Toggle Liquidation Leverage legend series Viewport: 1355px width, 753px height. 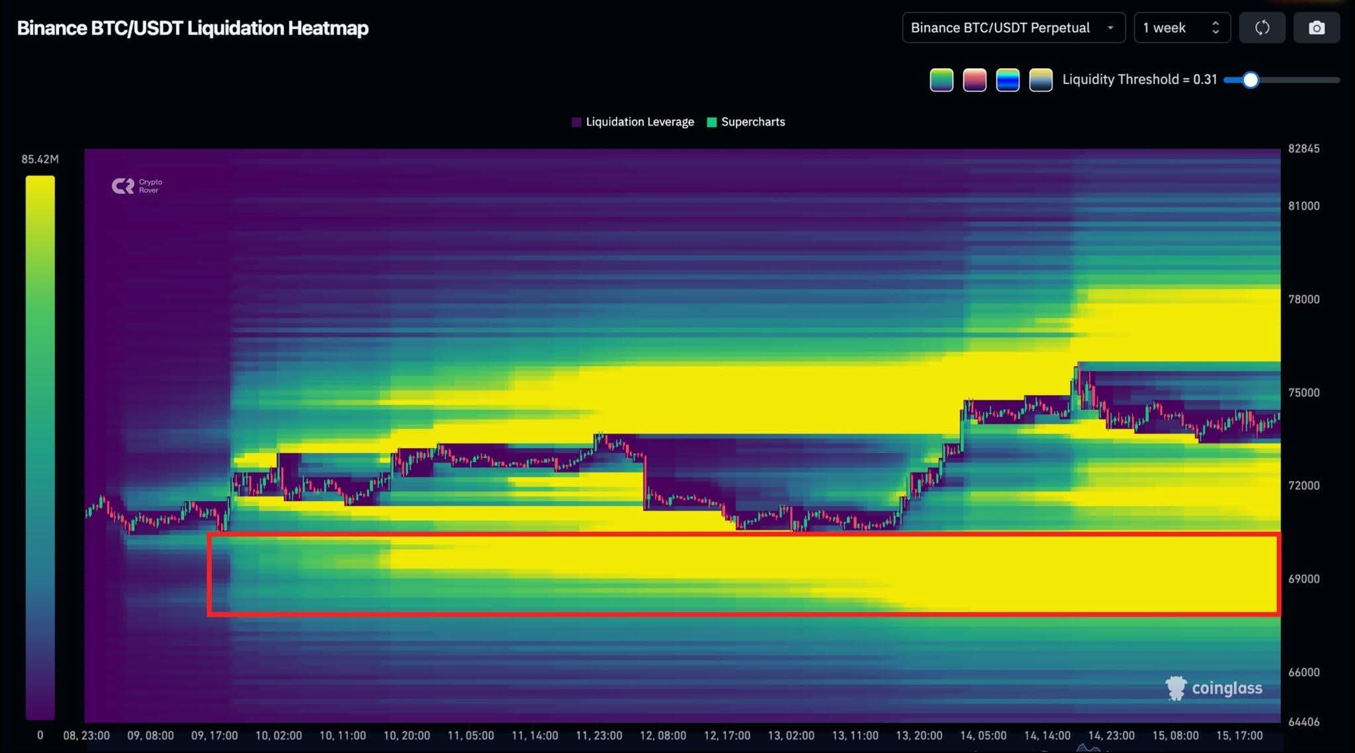pyautogui.click(x=633, y=122)
